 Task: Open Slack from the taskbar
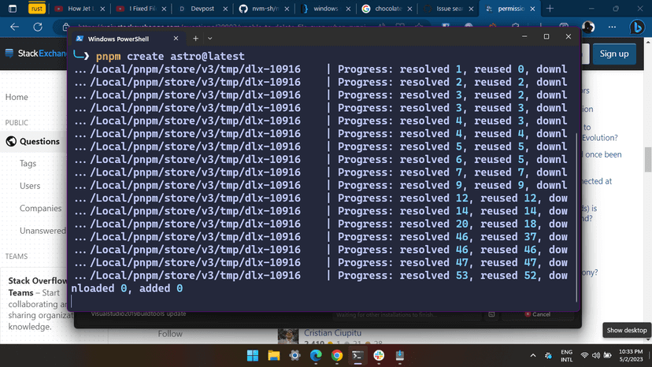(380, 355)
